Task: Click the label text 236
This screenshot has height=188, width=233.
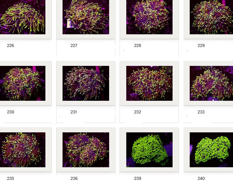Action: [74, 178]
